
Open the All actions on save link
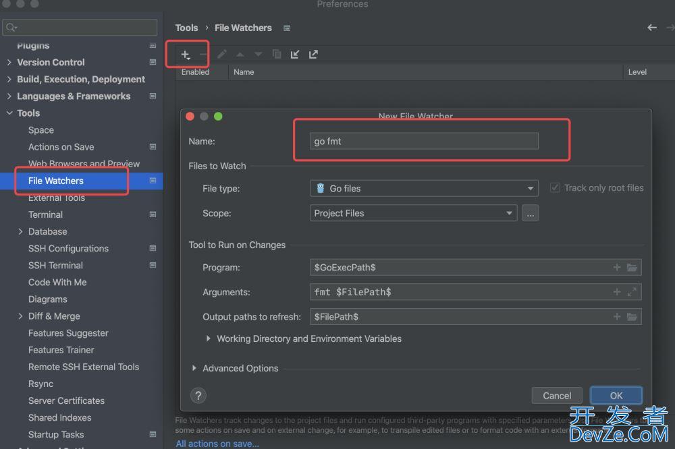pos(217,444)
